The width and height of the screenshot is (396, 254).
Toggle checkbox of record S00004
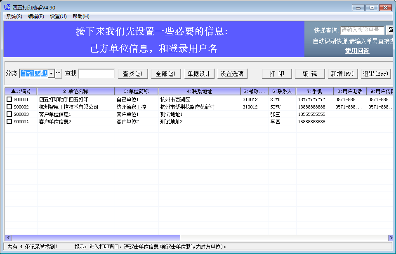coord(9,122)
